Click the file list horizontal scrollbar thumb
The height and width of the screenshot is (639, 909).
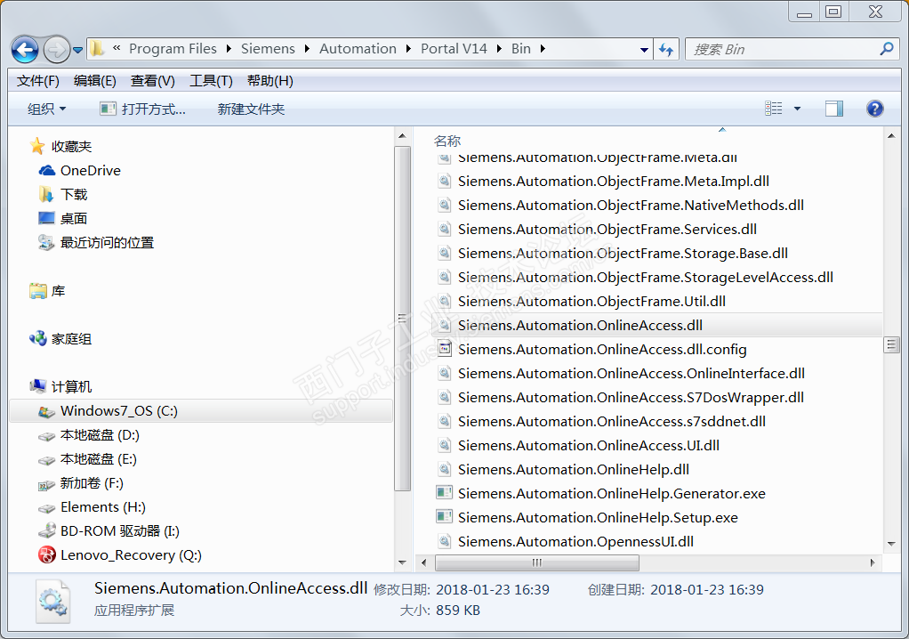coord(537,562)
